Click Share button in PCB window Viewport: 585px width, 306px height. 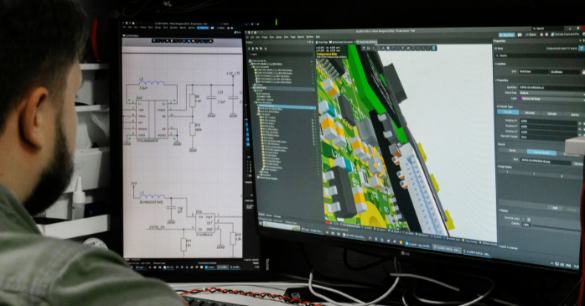tap(531, 34)
